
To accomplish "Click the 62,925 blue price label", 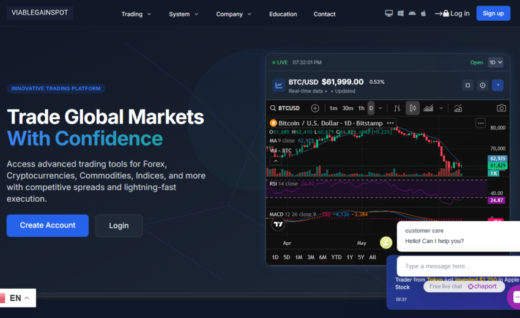I will [x=497, y=158].
